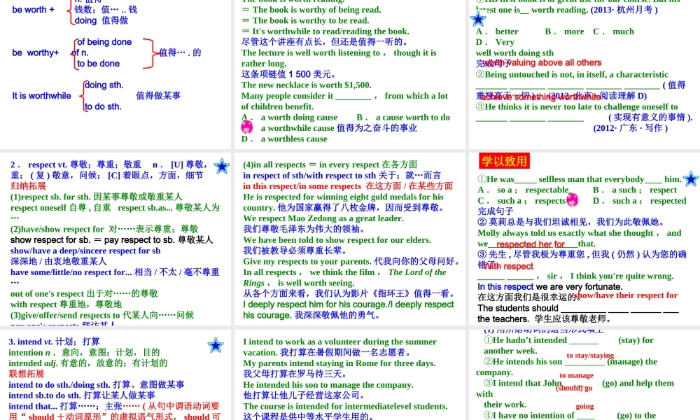Click option 'a cause worth to do'
Screen dimensions: 700x420
coord(413,118)
